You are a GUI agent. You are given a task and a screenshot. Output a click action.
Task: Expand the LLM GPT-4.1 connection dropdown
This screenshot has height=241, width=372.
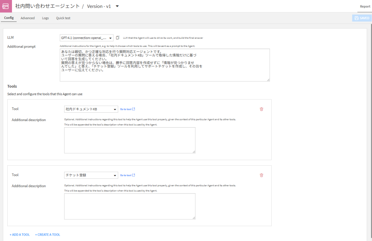pyautogui.click(x=86, y=38)
